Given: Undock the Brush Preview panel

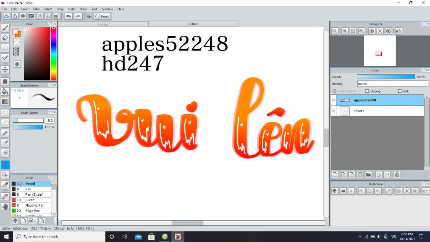Looking at the screenshot, I should coord(50,85).
